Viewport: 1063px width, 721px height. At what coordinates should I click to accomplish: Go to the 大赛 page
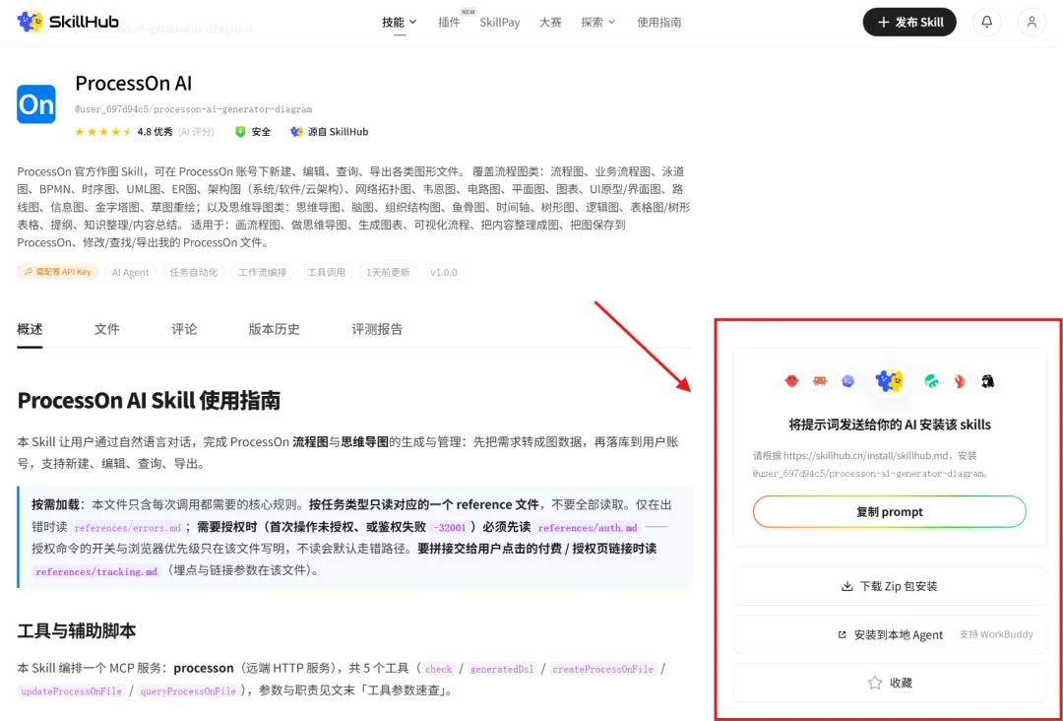pos(550,22)
